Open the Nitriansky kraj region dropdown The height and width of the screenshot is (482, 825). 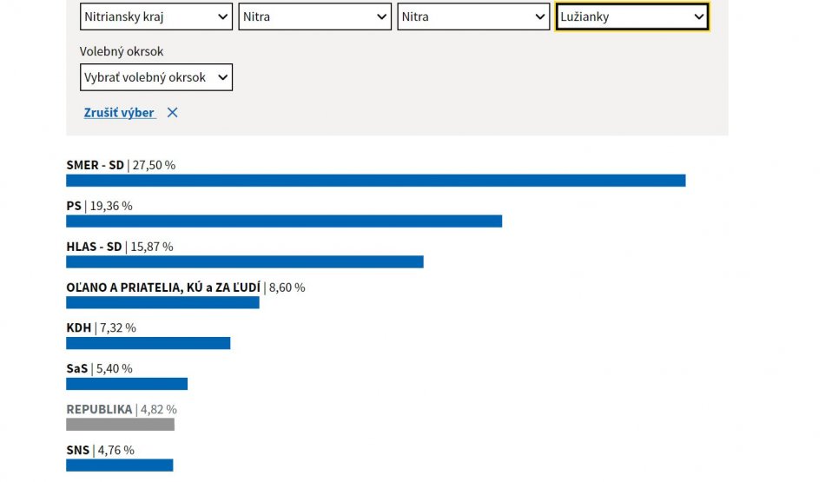156,17
